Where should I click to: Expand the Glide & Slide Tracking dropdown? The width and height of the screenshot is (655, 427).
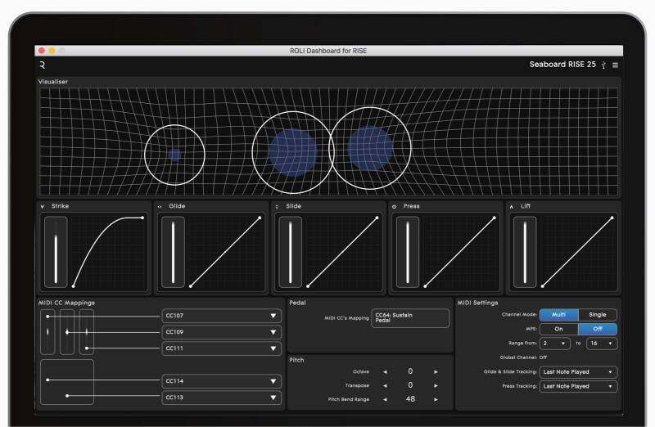coord(578,371)
